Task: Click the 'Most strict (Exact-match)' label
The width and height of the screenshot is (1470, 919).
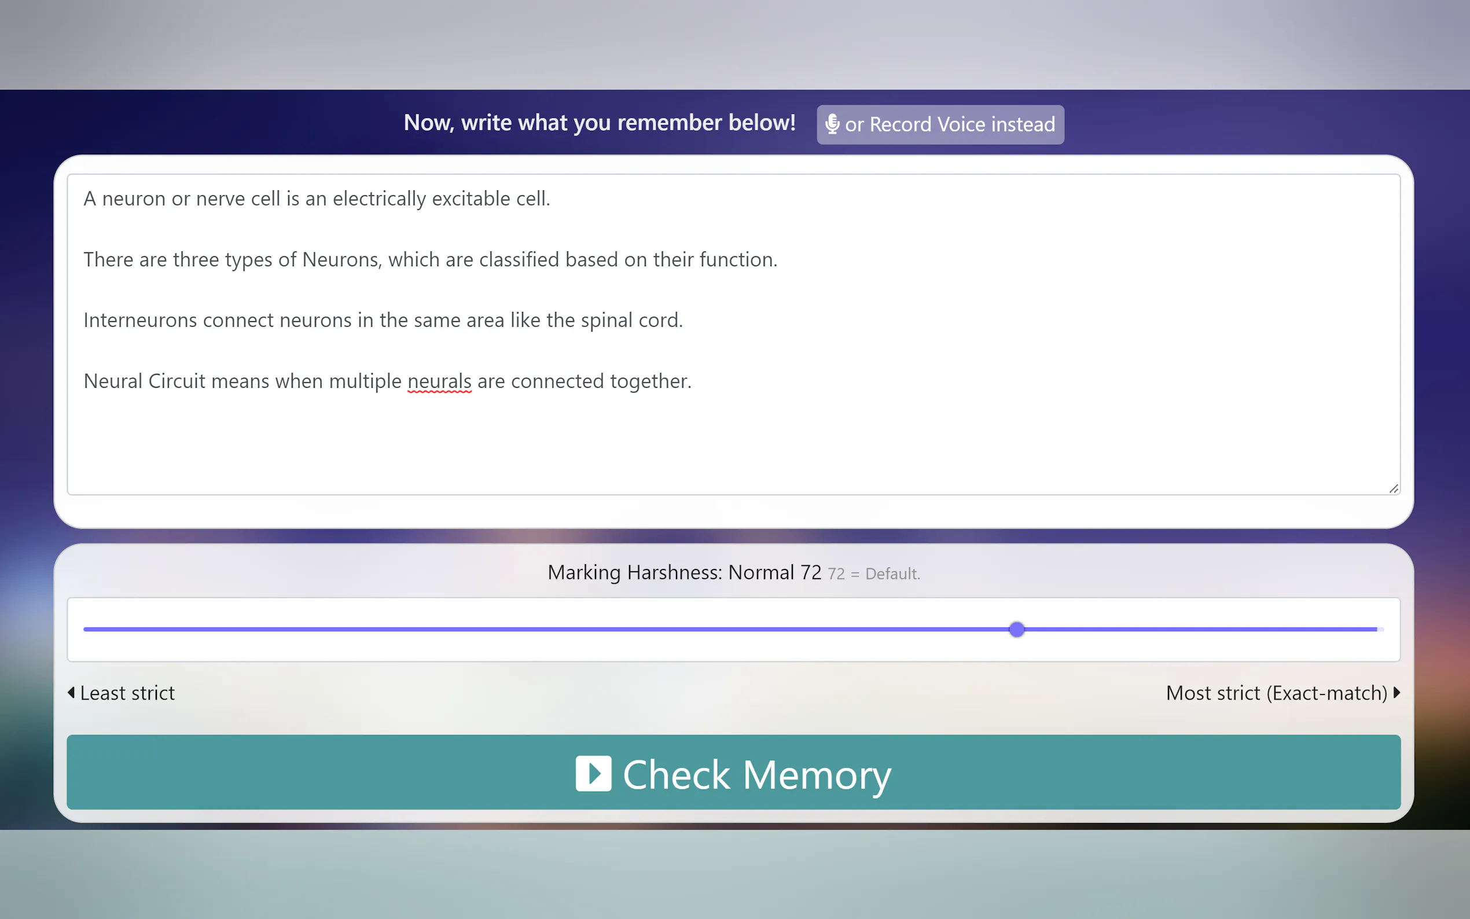Action: (1276, 693)
